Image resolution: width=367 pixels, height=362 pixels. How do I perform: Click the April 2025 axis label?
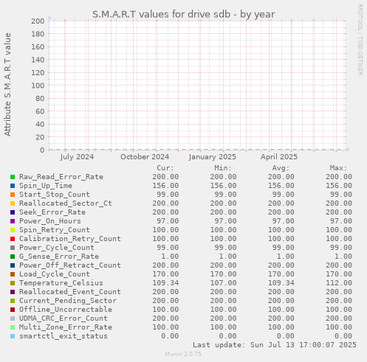pyautogui.click(x=279, y=157)
